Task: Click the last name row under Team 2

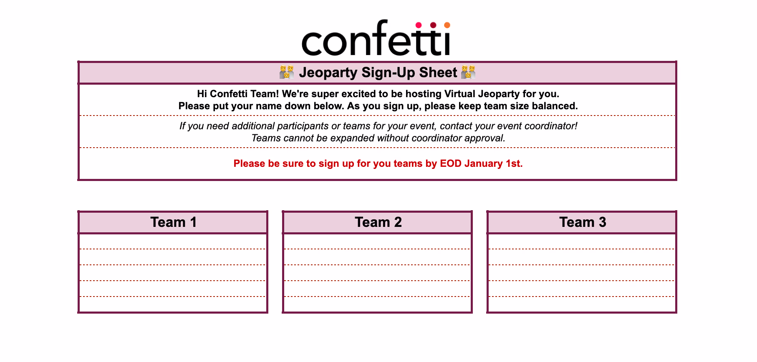Action: click(x=377, y=304)
